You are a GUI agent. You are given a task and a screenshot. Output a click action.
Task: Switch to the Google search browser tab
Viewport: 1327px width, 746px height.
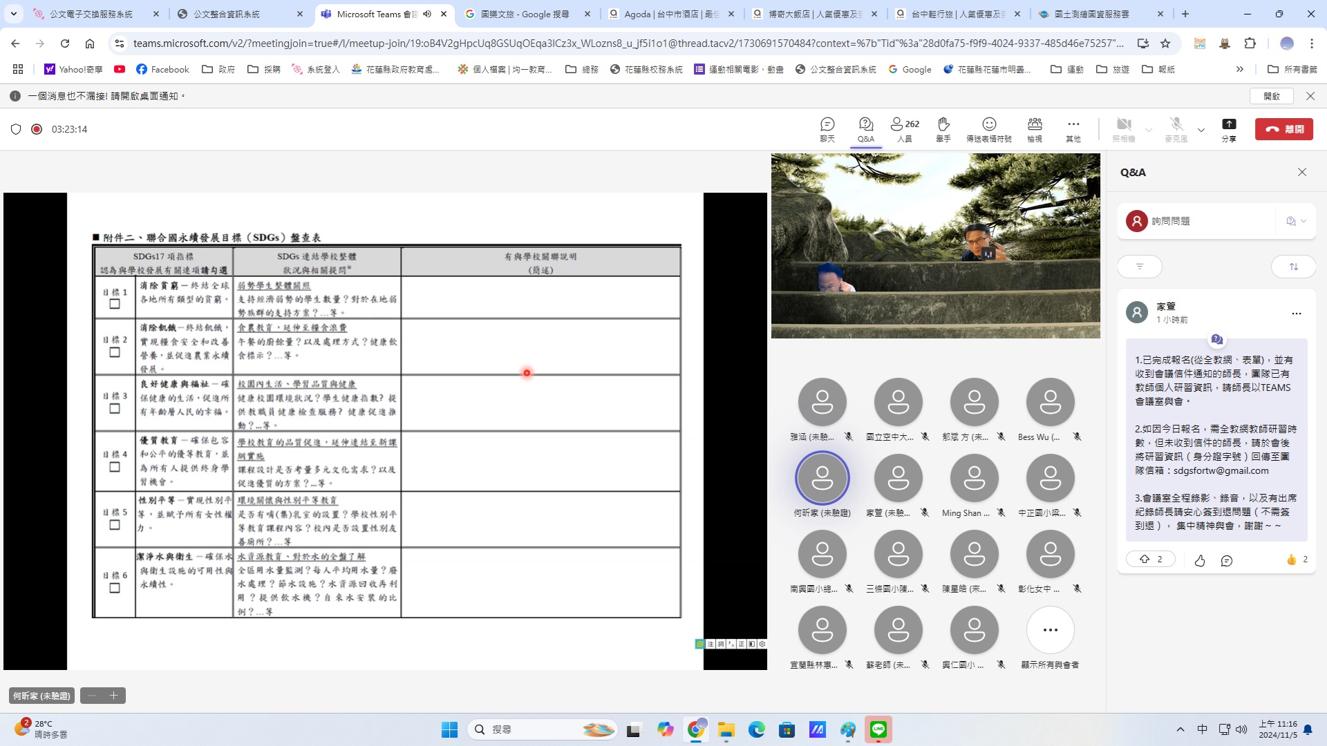point(525,14)
